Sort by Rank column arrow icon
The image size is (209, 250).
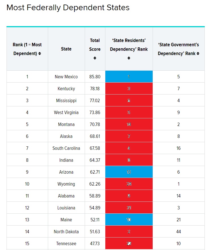[x=40, y=54]
